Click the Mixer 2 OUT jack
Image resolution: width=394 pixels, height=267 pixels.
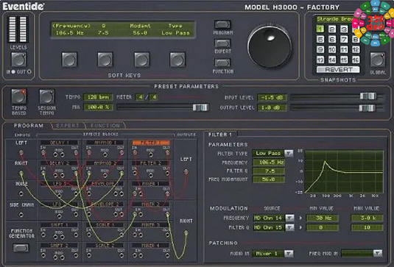(167, 214)
